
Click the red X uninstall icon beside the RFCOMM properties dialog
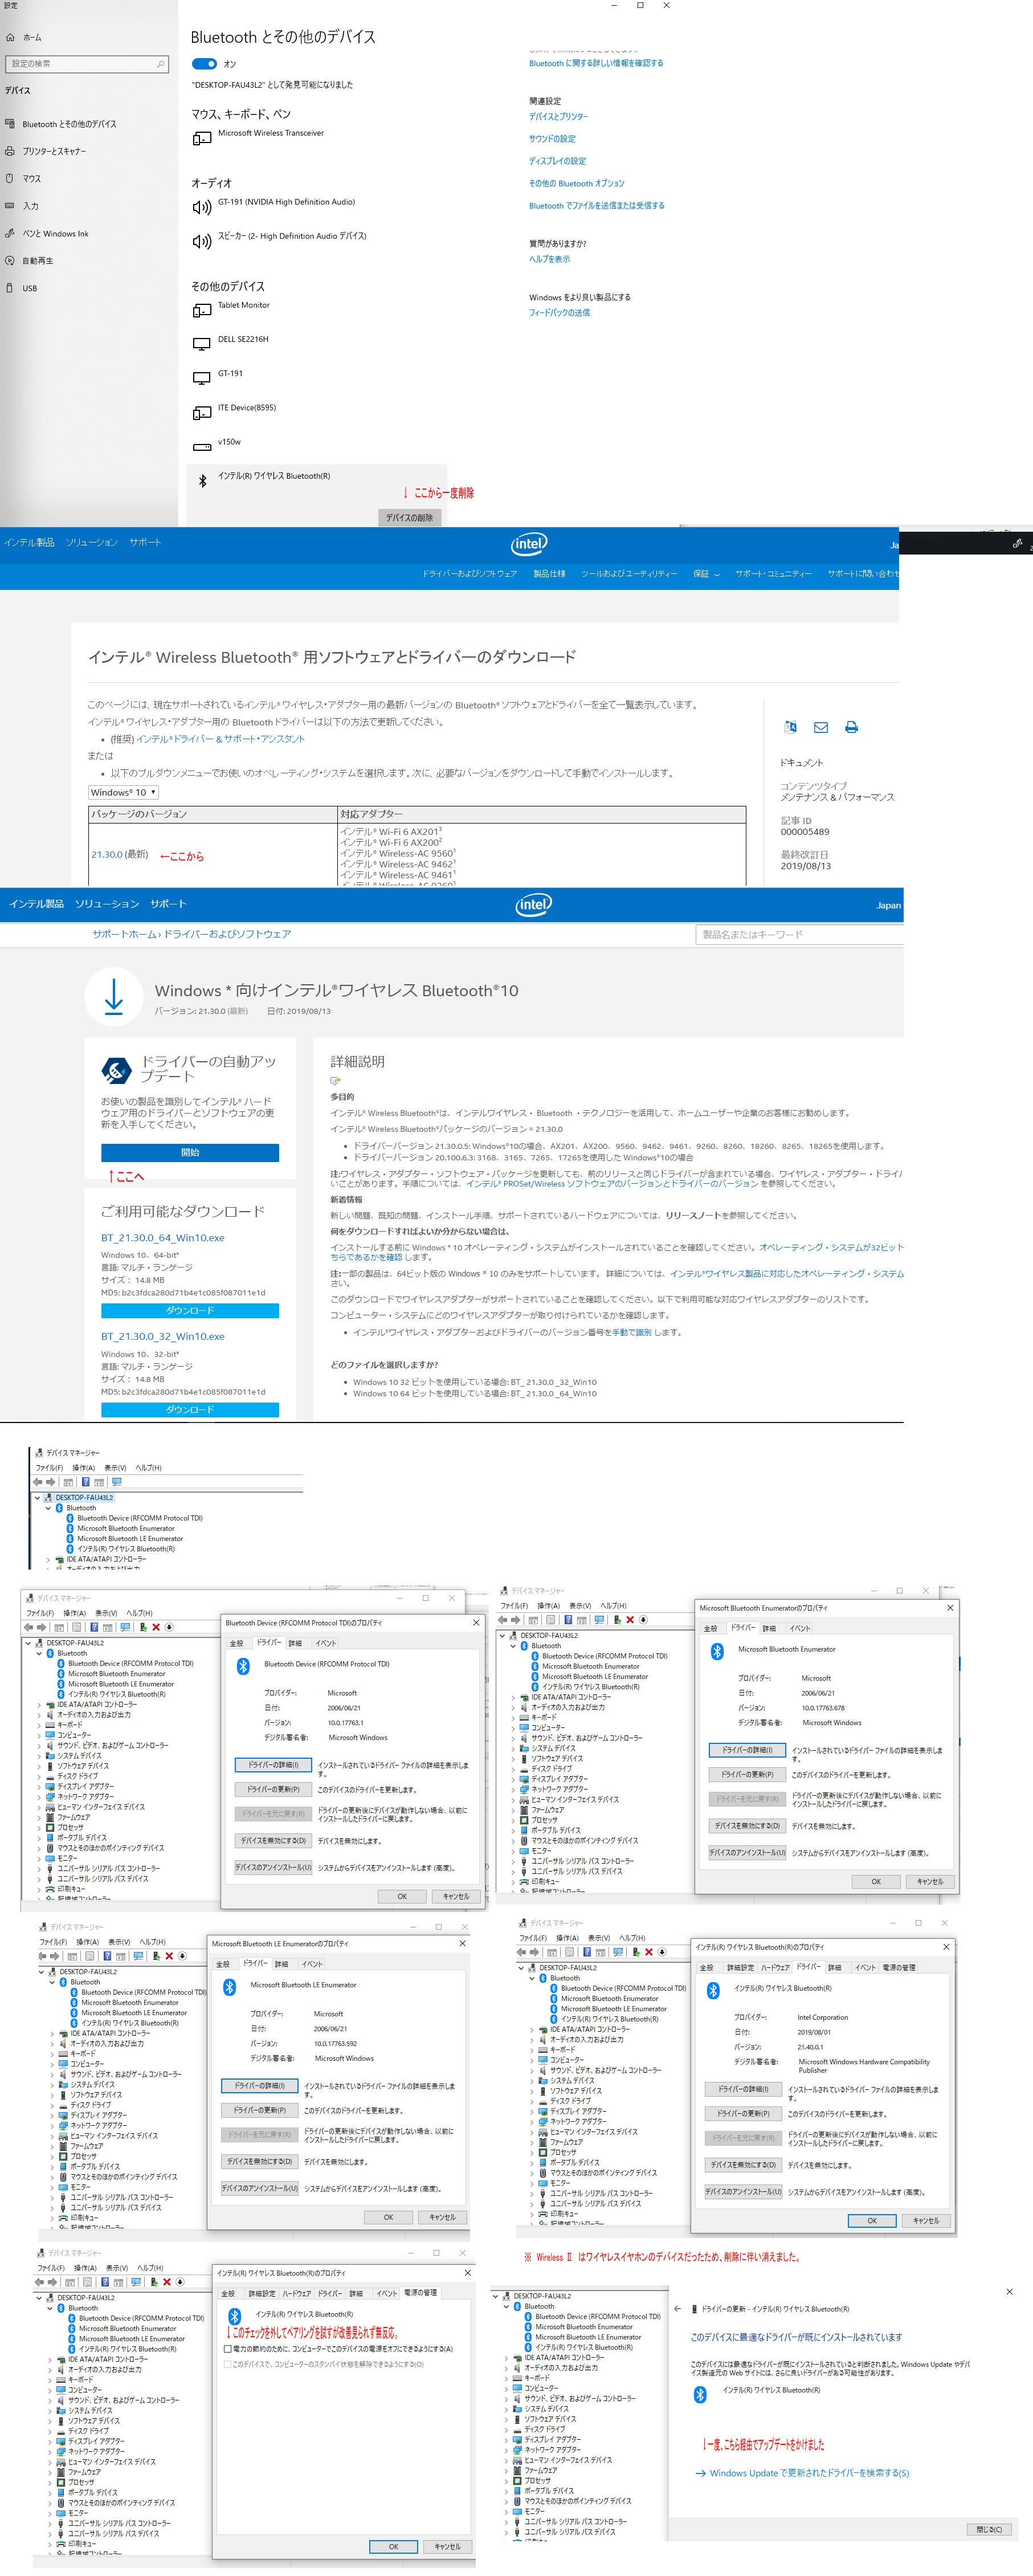[x=156, y=1627]
